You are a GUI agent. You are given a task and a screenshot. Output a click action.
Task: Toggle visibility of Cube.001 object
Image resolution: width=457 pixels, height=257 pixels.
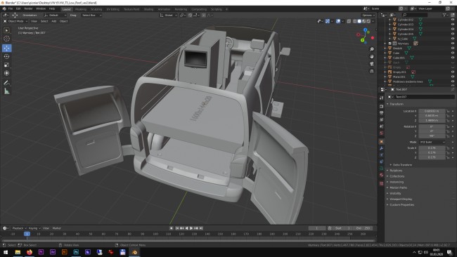coord(453,58)
